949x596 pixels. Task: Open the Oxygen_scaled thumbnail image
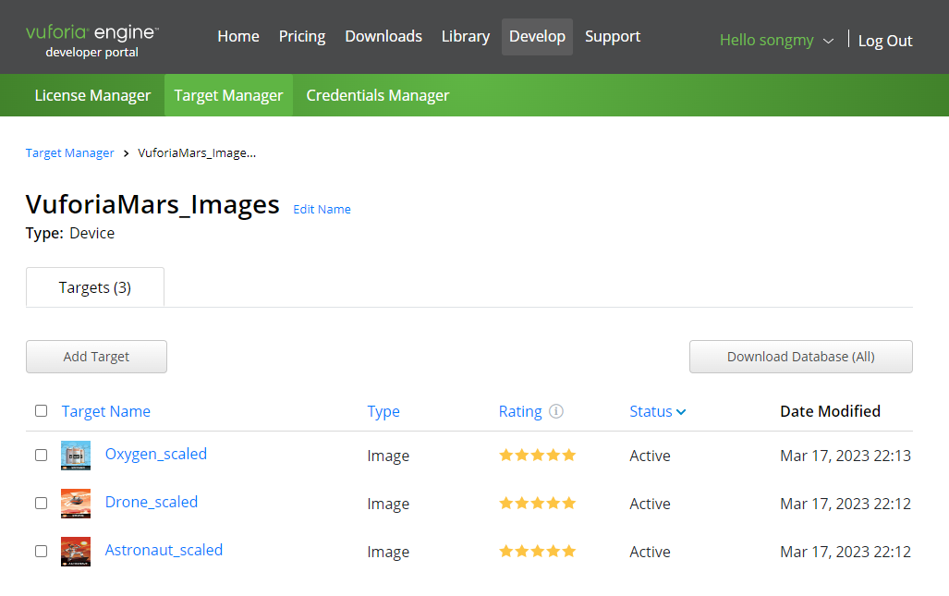76,456
